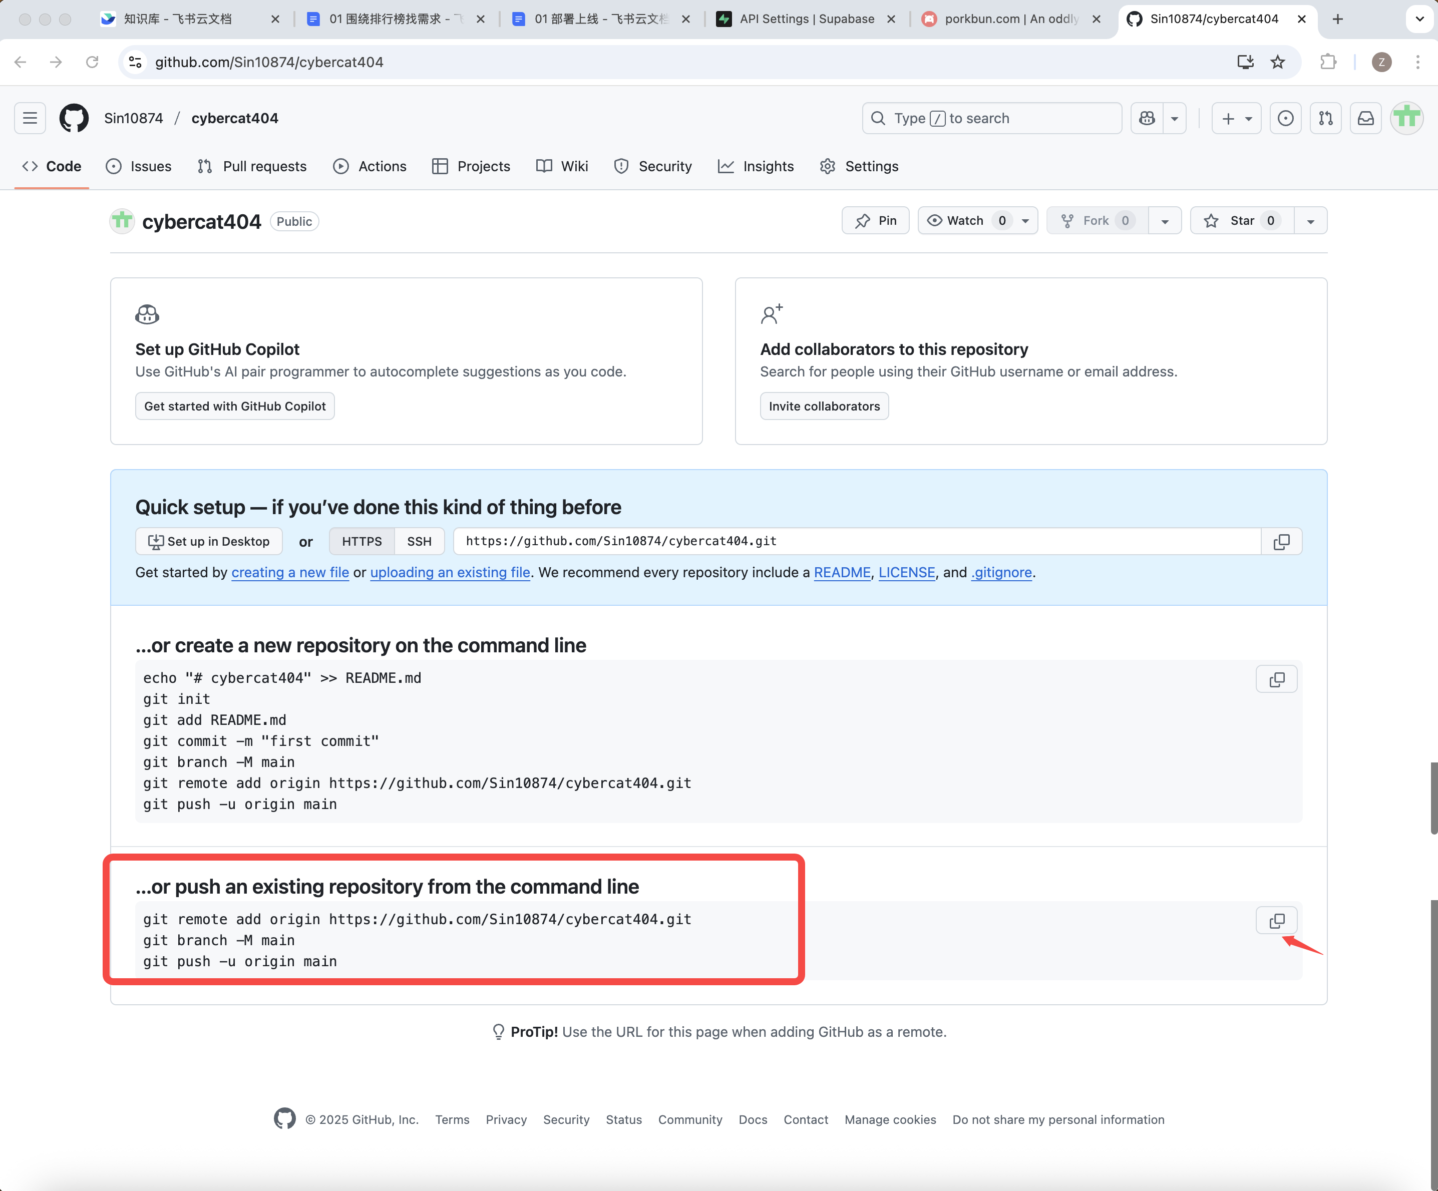Watch the cybercat404 repository

coord(965,220)
